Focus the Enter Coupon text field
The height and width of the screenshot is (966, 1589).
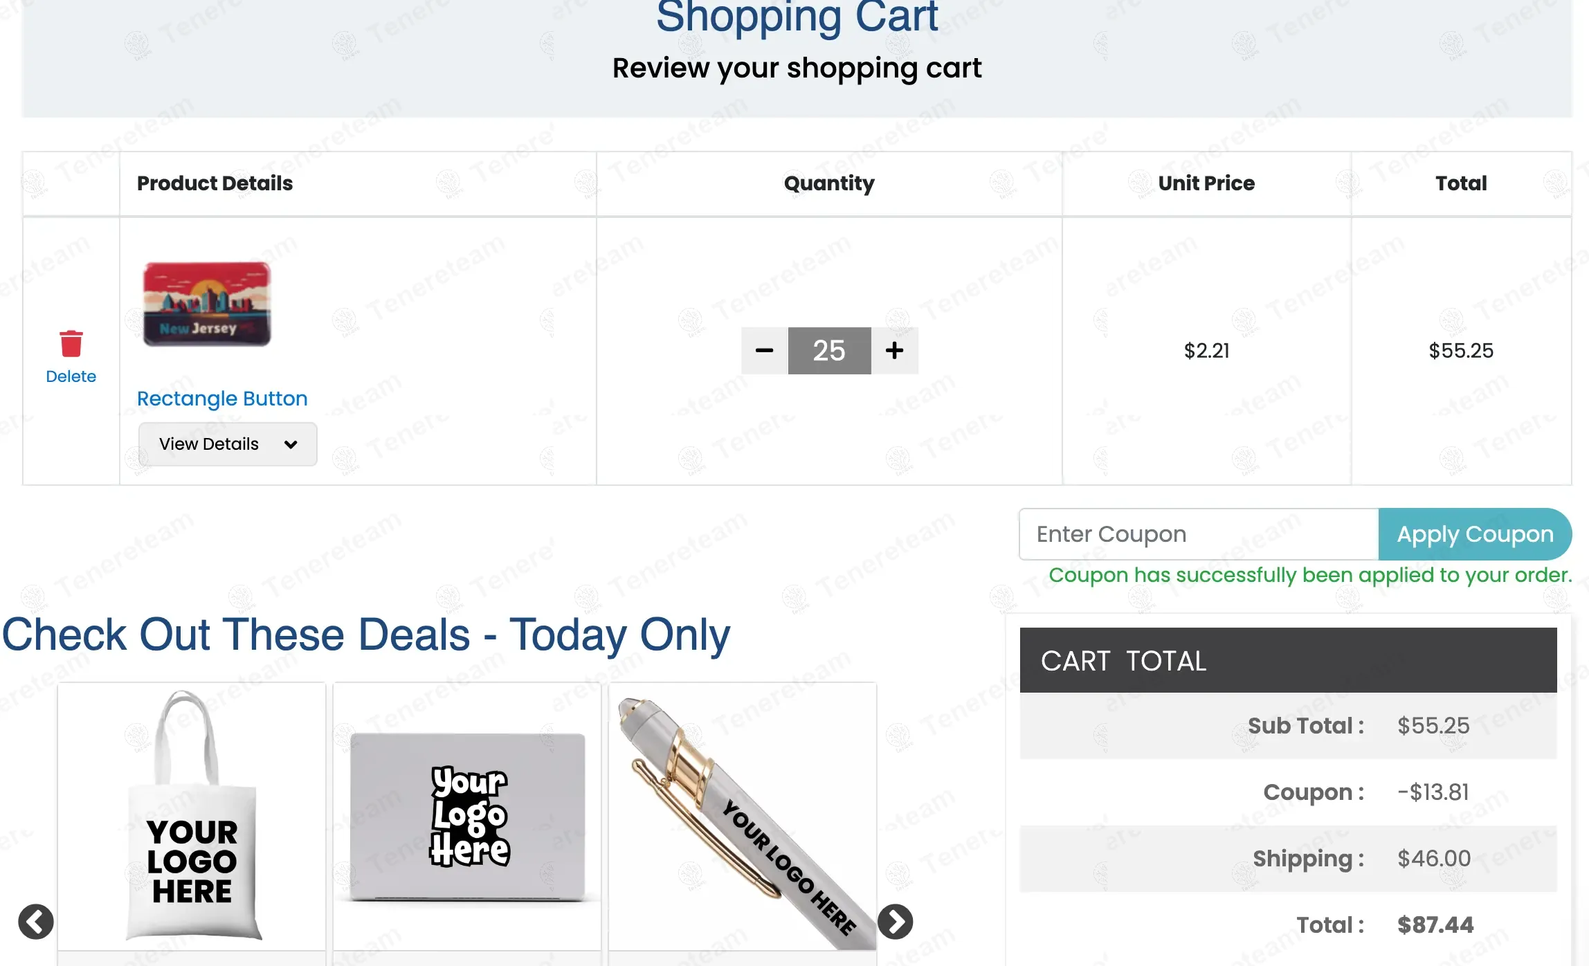1199,534
